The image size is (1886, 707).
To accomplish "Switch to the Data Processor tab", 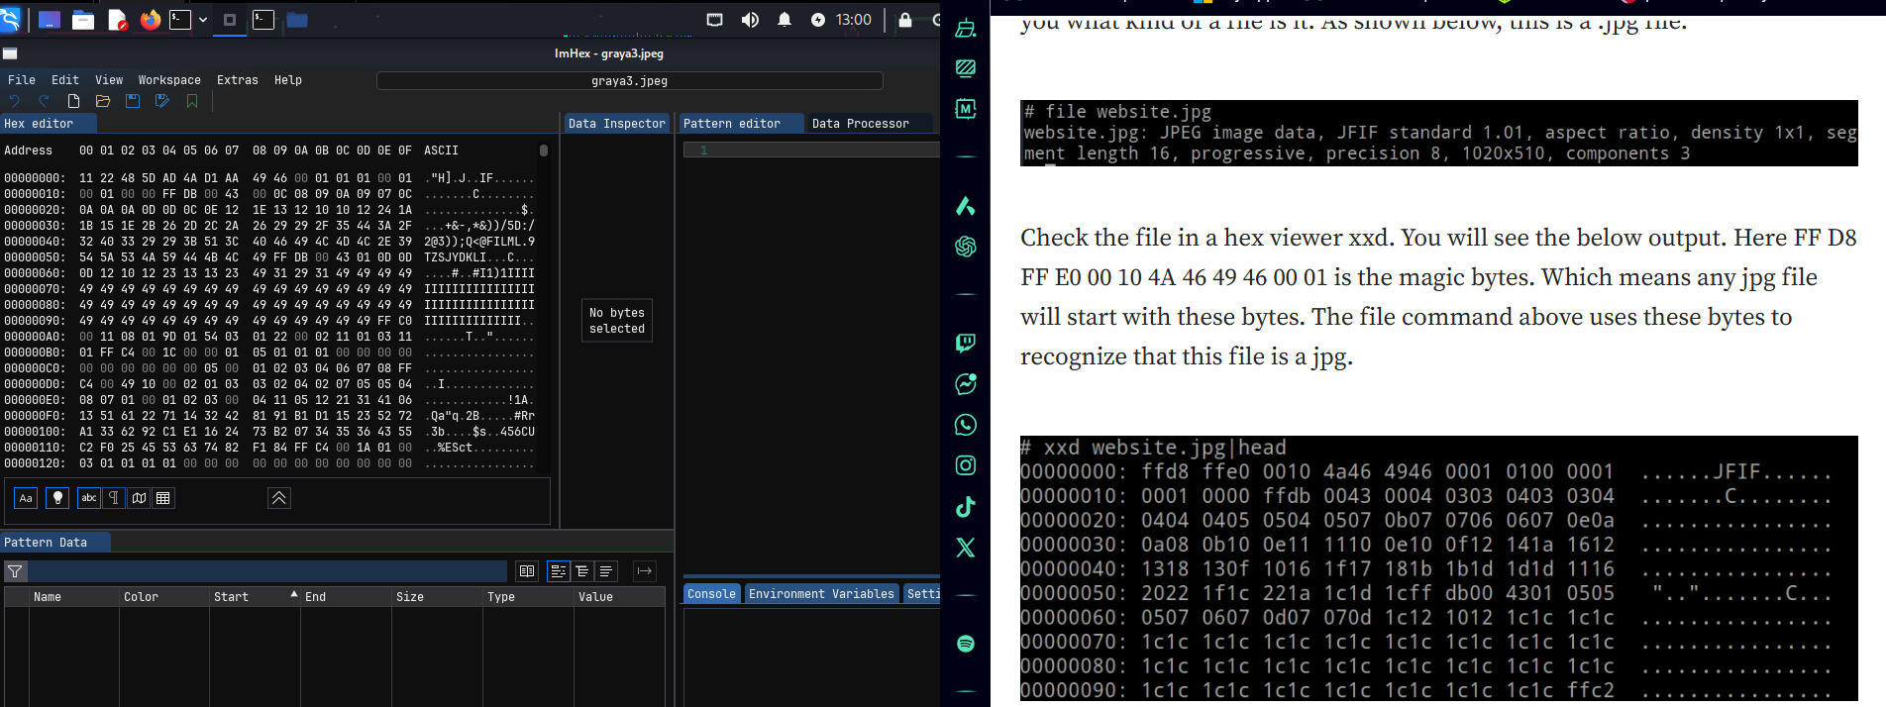I will point(860,124).
